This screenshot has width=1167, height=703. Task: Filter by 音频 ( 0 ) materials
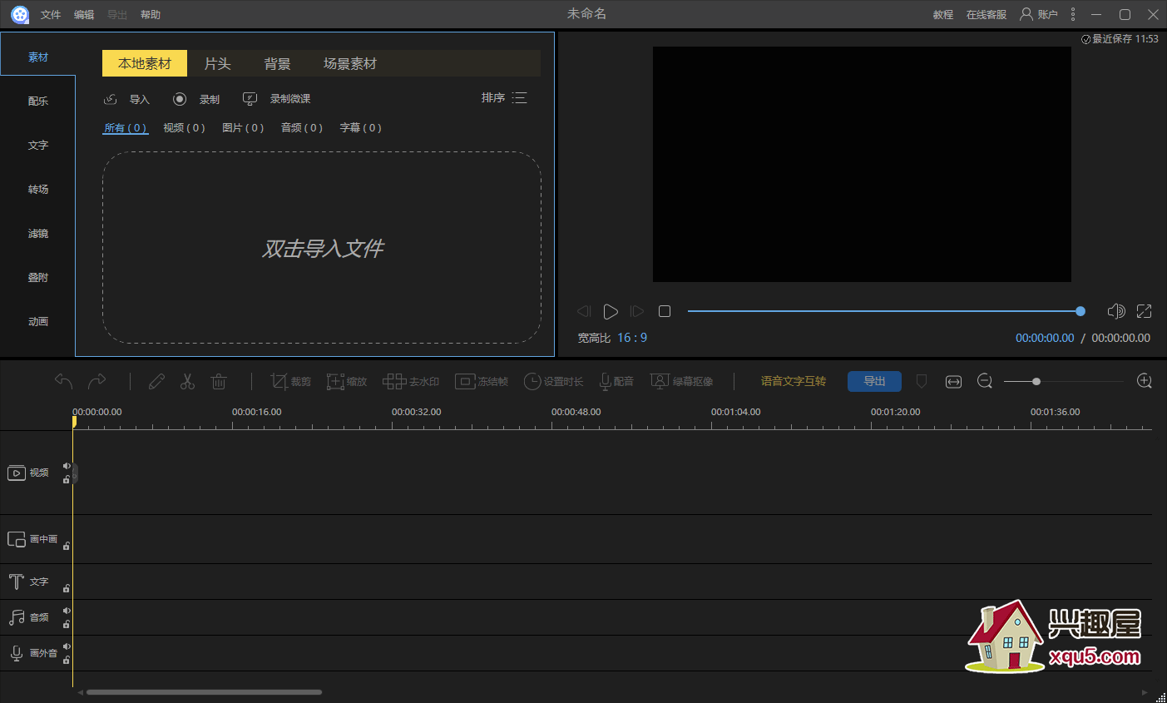point(302,127)
